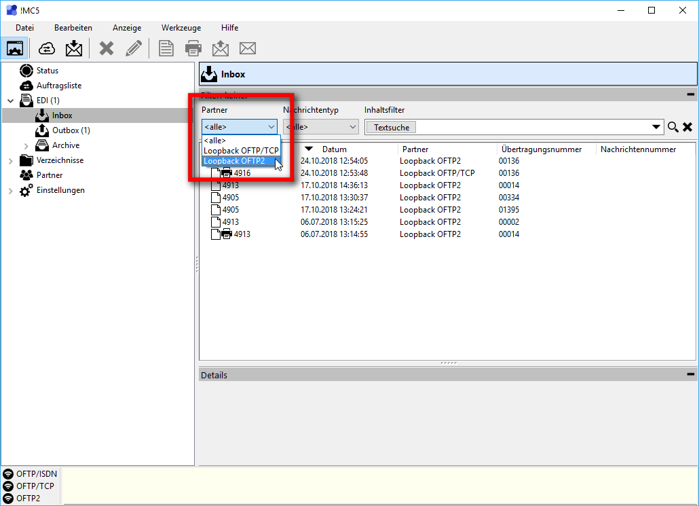Click the document view toolbar icon
Viewport: 699px width, 506px height.
pyautogui.click(x=166, y=48)
